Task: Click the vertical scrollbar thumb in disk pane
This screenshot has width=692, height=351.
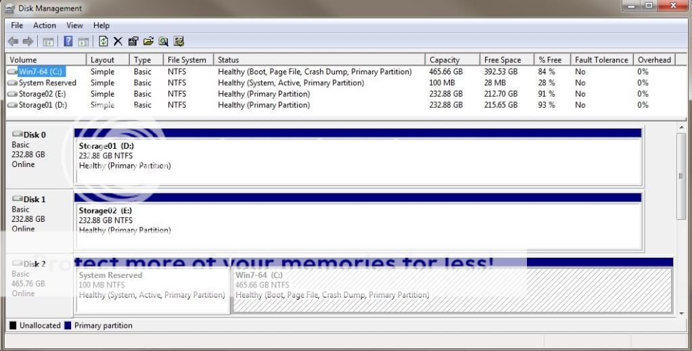Action: 681,176
